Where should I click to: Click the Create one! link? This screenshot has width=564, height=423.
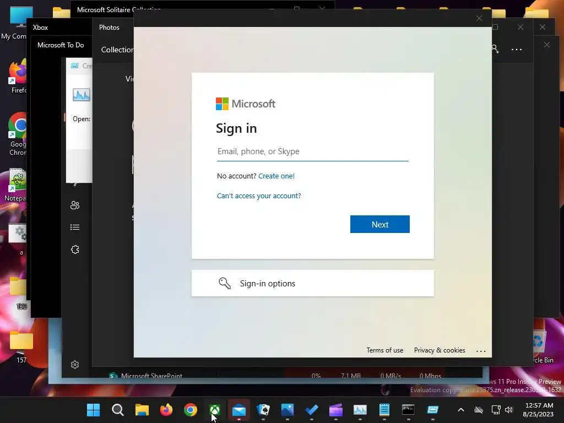click(276, 176)
